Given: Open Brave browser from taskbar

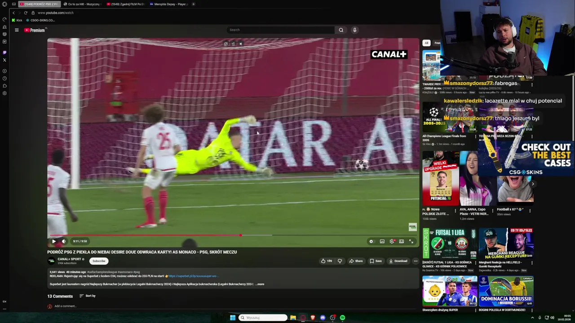Looking at the screenshot, I should (x=313, y=318).
